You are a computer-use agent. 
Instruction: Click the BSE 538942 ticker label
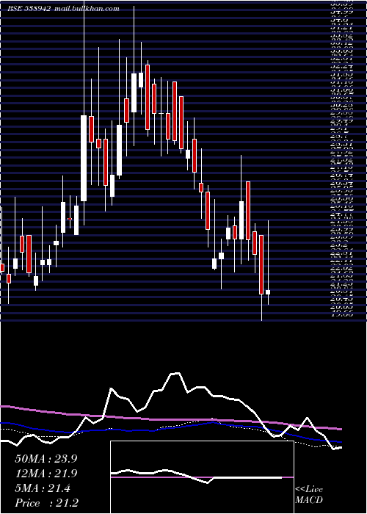(x=29, y=9)
